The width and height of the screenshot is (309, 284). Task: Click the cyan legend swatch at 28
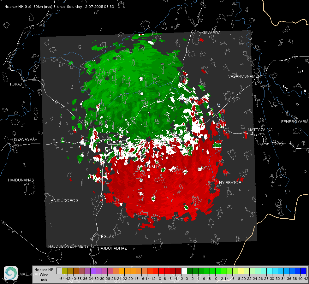pyautogui.click(x=270, y=271)
